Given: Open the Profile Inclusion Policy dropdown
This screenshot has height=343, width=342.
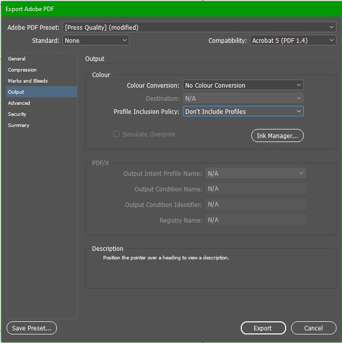Looking at the screenshot, I should 243,111.
